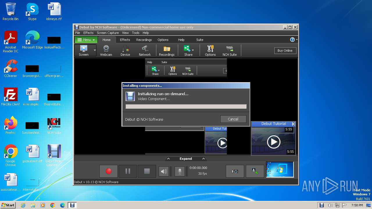The height and width of the screenshot is (209, 372).
Task: Select the Device capture source
Action: 125,51
